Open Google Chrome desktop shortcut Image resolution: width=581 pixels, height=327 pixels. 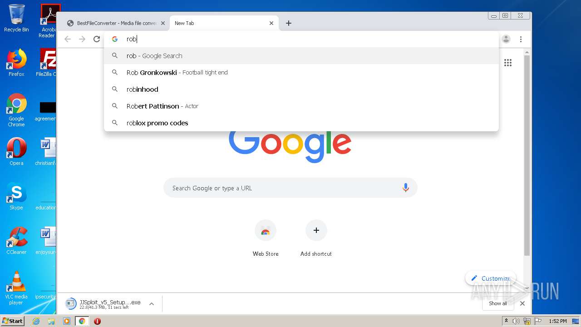pyautogui.click(x=16, y=110)
